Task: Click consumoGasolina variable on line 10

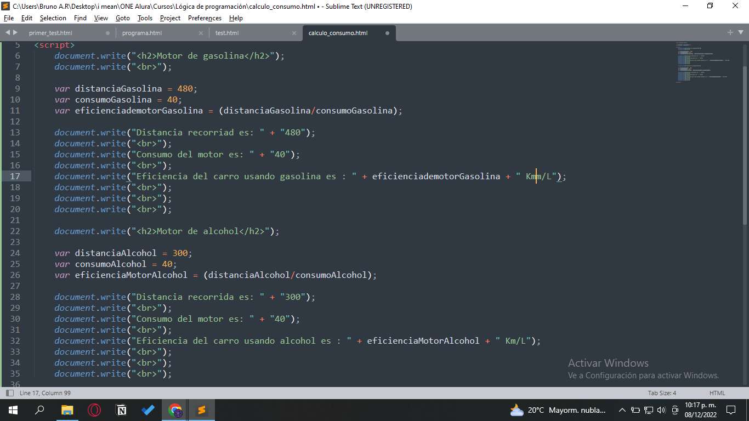Action: 114,99
